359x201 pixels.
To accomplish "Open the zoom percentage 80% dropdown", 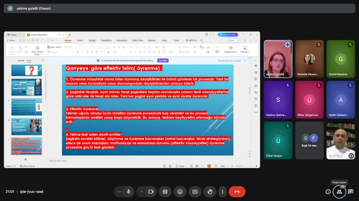I will (x=224, y=166).
